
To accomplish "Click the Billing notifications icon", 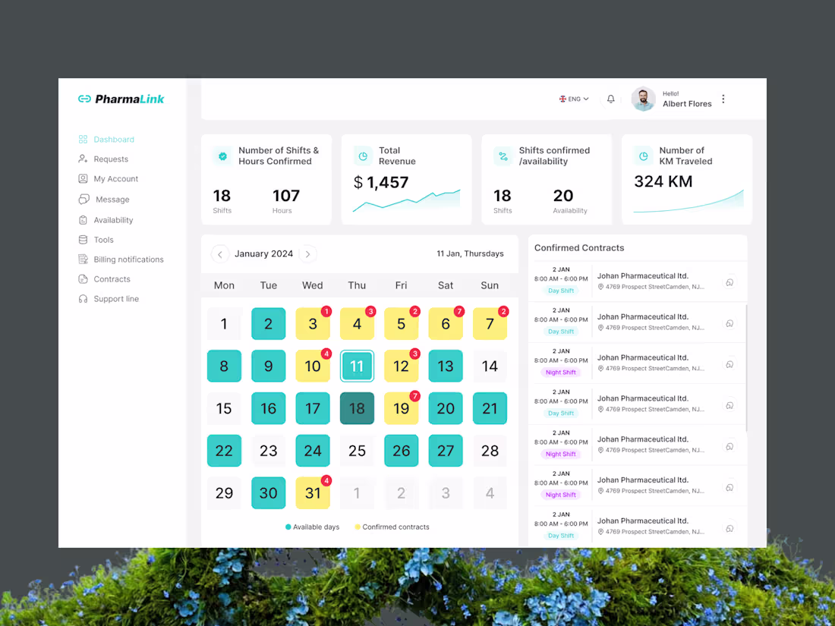I will [83, 260].
